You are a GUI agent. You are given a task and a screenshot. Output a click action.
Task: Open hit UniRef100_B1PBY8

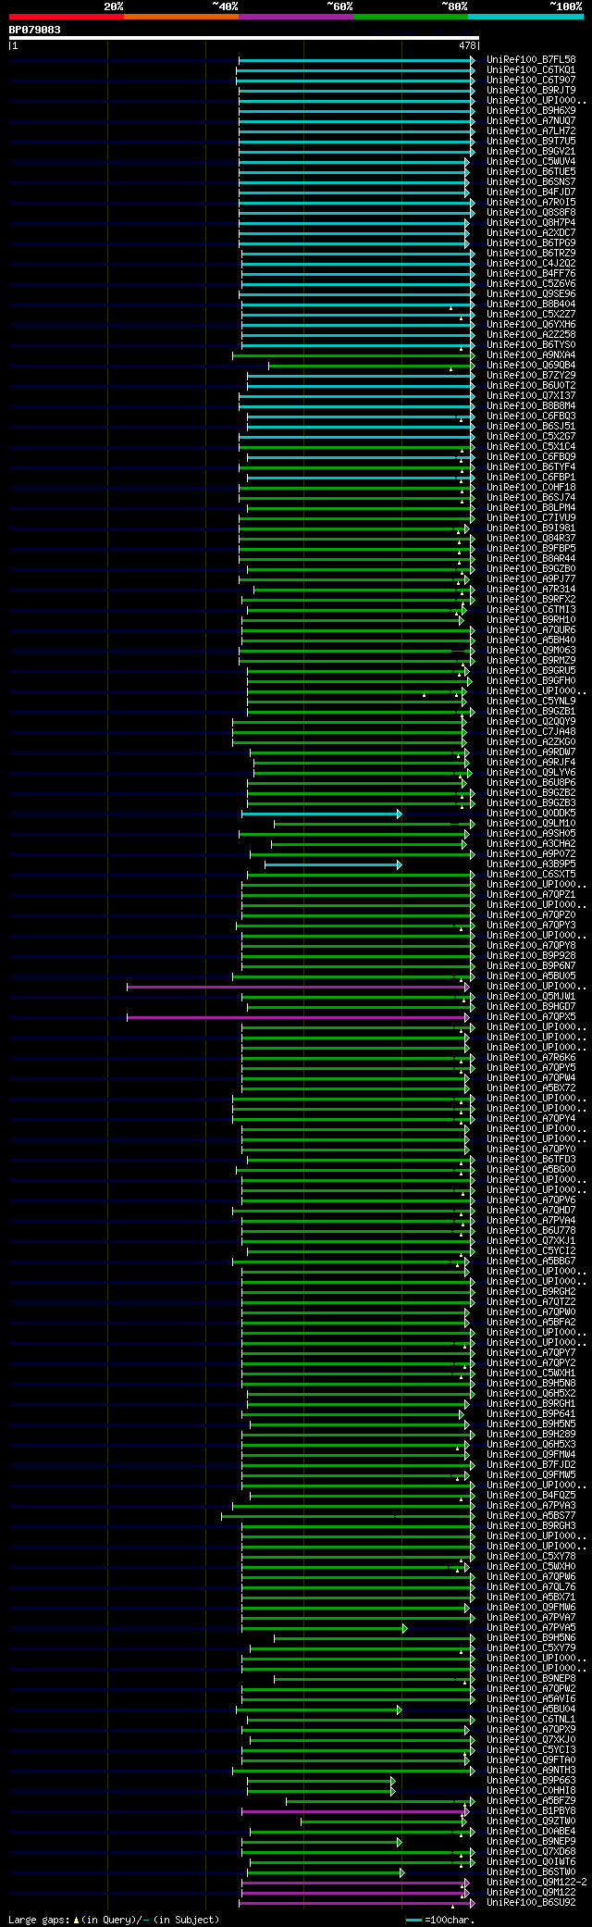coord(531,1810)
